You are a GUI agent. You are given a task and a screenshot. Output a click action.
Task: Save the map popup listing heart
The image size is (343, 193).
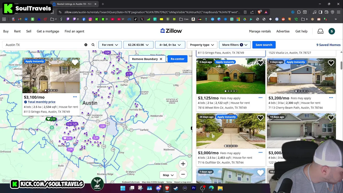point(75,62)
